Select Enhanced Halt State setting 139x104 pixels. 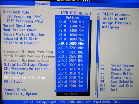tap(21, 39)
